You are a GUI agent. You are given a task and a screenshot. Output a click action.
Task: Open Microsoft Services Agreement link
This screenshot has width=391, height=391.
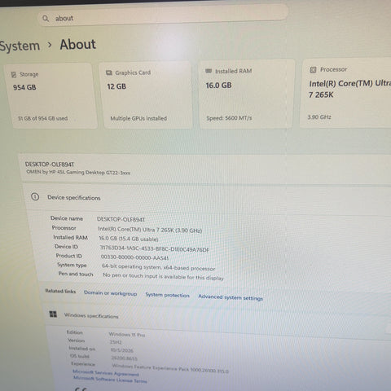(106, 373)
